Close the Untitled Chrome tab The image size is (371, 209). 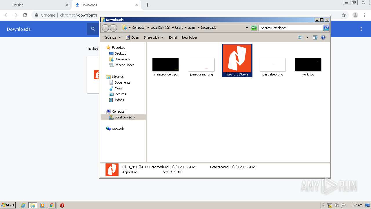[67, 5]
